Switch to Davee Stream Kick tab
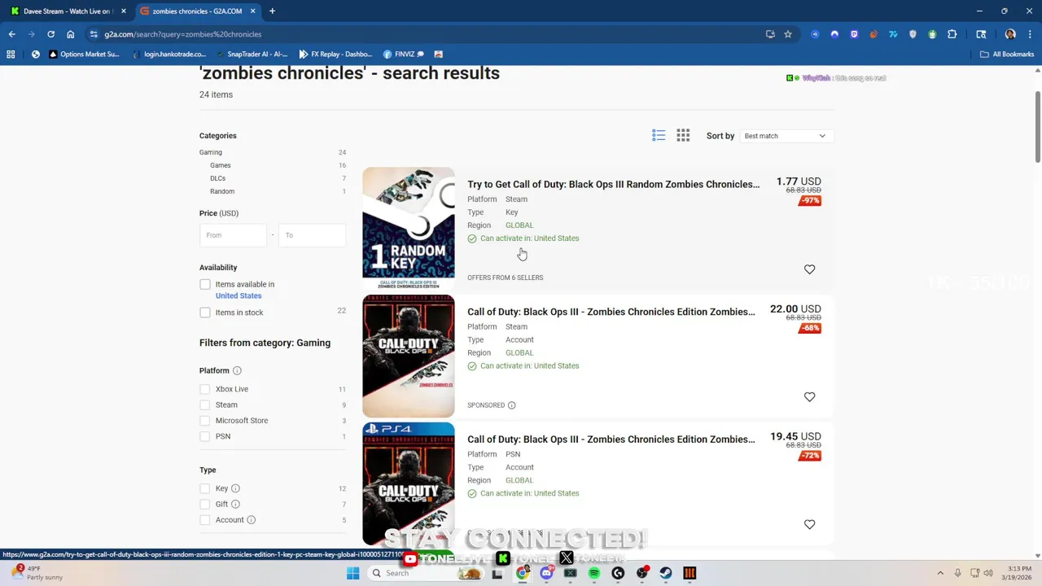1042x586 pixels. point(68,11)
